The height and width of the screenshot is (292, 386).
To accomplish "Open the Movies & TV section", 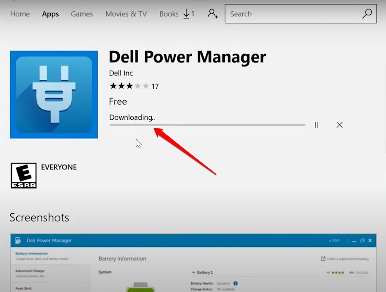I will (x=126, y=14).
